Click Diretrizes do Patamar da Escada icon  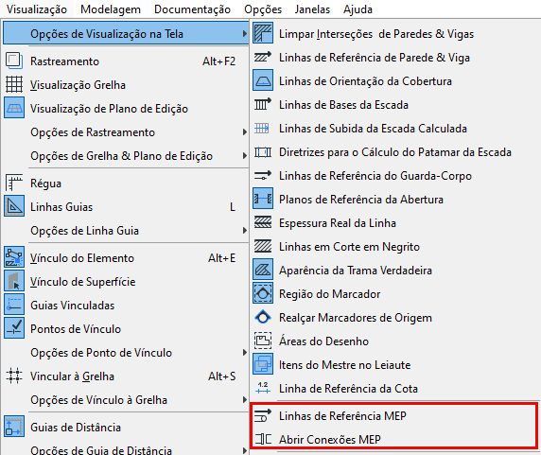click(x=263, y=151)
